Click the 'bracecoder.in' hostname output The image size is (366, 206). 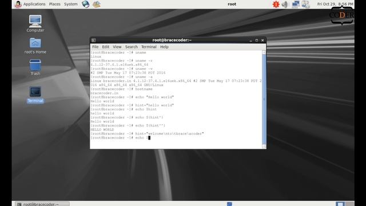(x=104, y=93)
